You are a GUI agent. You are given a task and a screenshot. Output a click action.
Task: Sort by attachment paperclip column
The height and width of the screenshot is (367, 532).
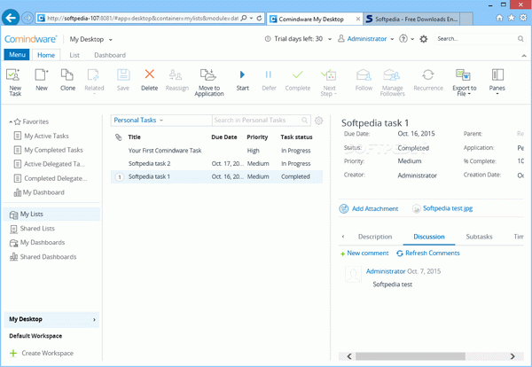119,137
